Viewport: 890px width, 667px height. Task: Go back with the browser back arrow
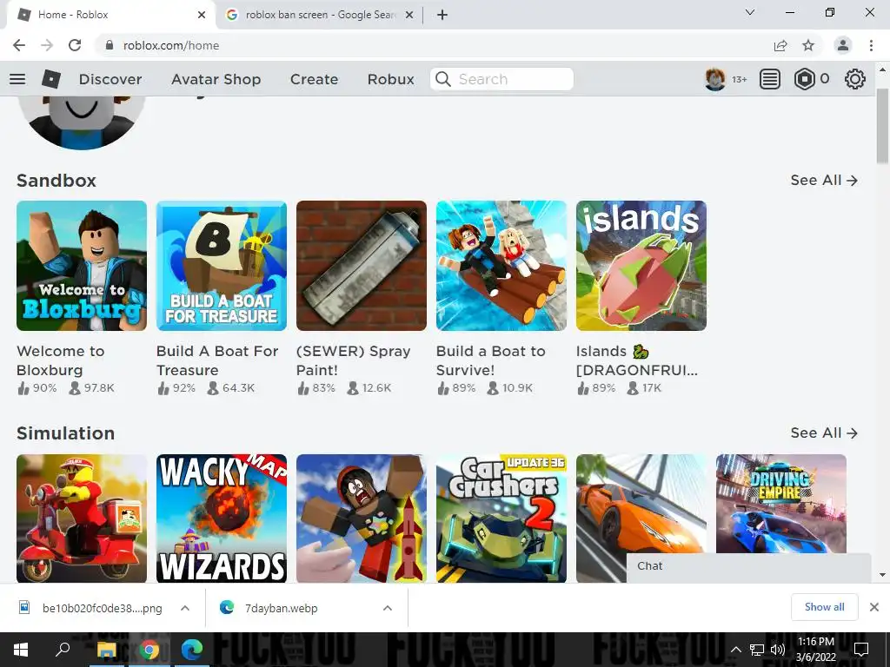[x=19, y=45]
